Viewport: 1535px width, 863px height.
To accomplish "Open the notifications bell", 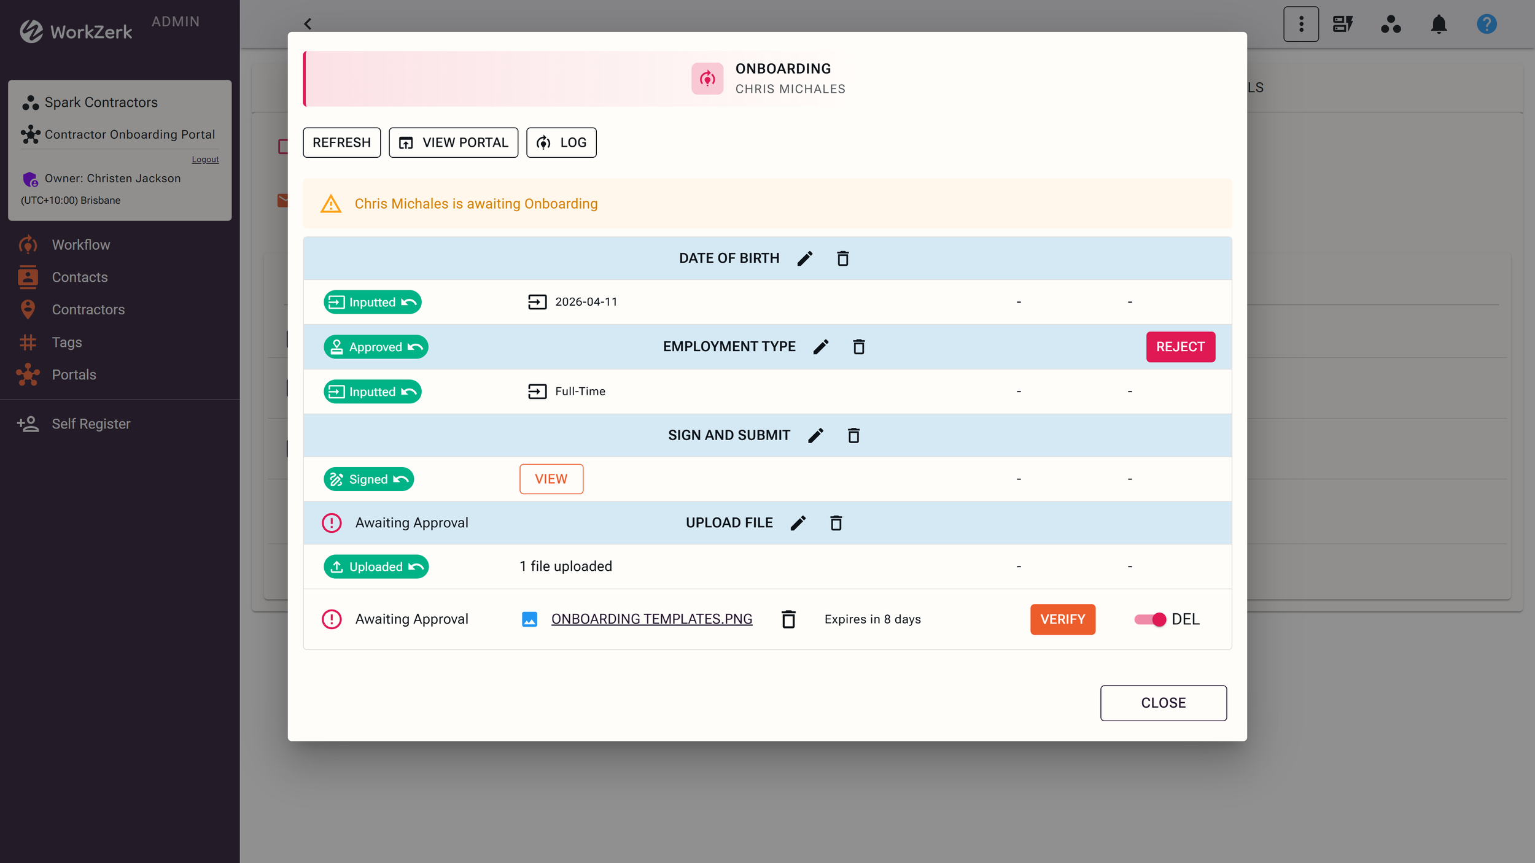I will pos(1438,24).
